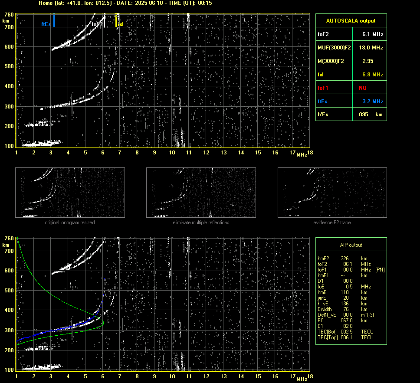The image size is (420, 383).
Task: Click the 'evidence F2 trace' caption
Action: [x=332, y=223]
